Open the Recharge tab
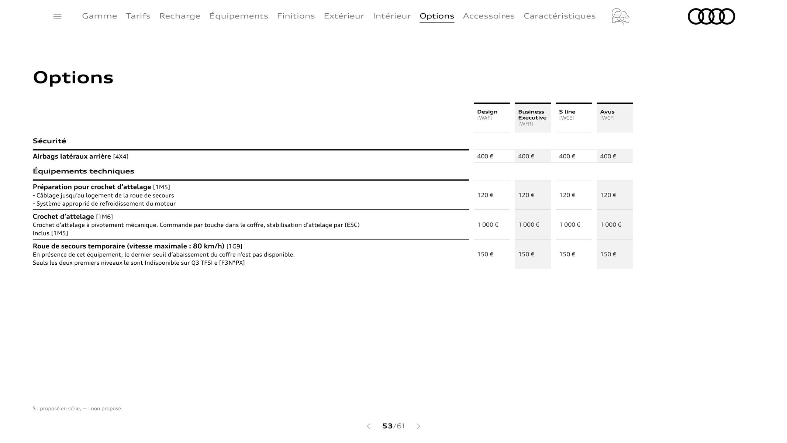 180,16
